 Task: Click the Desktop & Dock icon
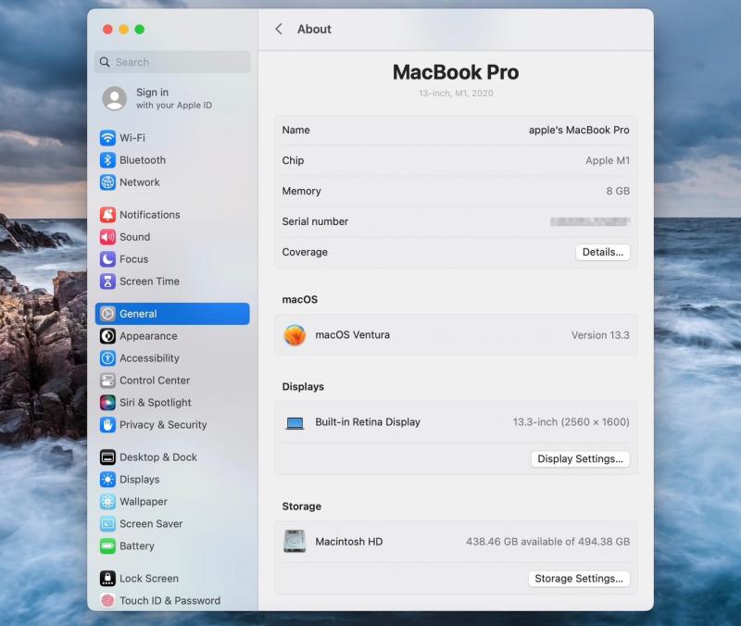pyautogui.click(x=107, y=457)
